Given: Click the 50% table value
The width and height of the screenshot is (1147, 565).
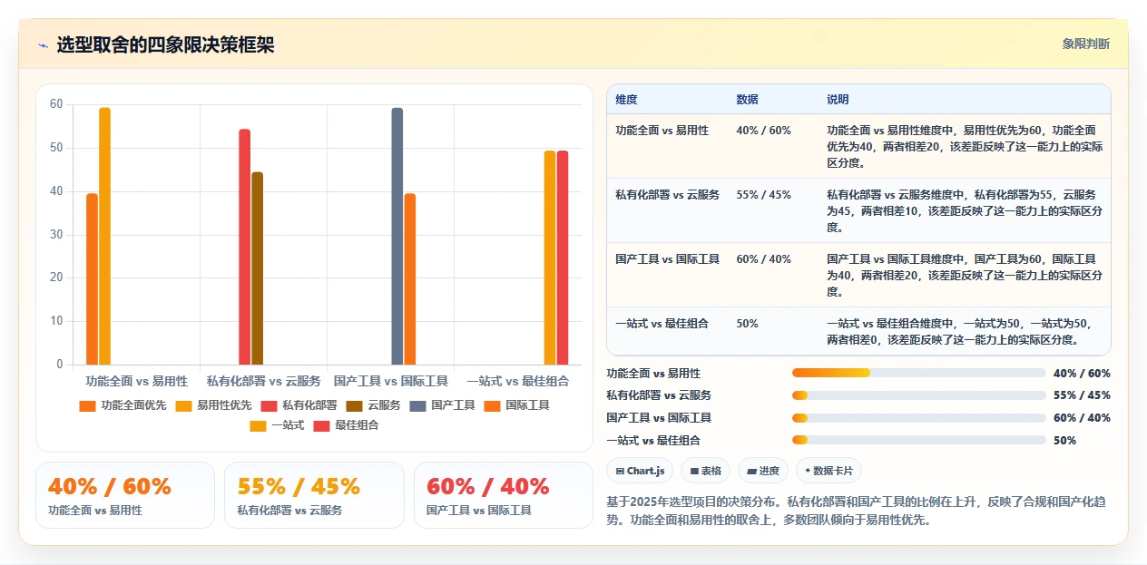Looking at the screenshot, I should pyautogui.click(x=748, y=324).
